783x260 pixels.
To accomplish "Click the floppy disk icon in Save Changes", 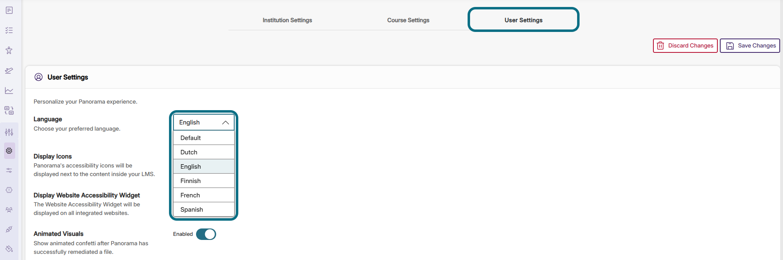I will (x=730, y=46).
